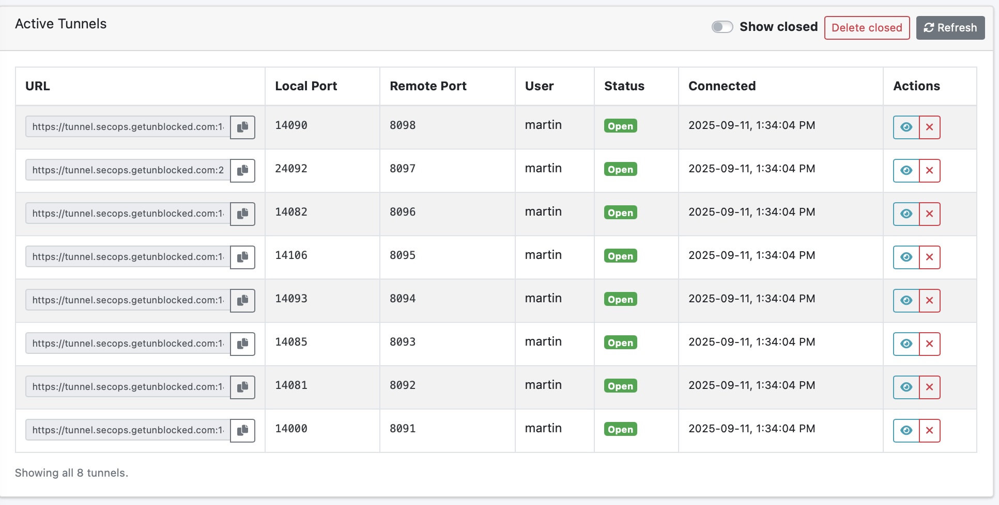Click the Delete closed button
This screenshot has width=999, height=505.
pyautogui.click(x=867, y=28)
